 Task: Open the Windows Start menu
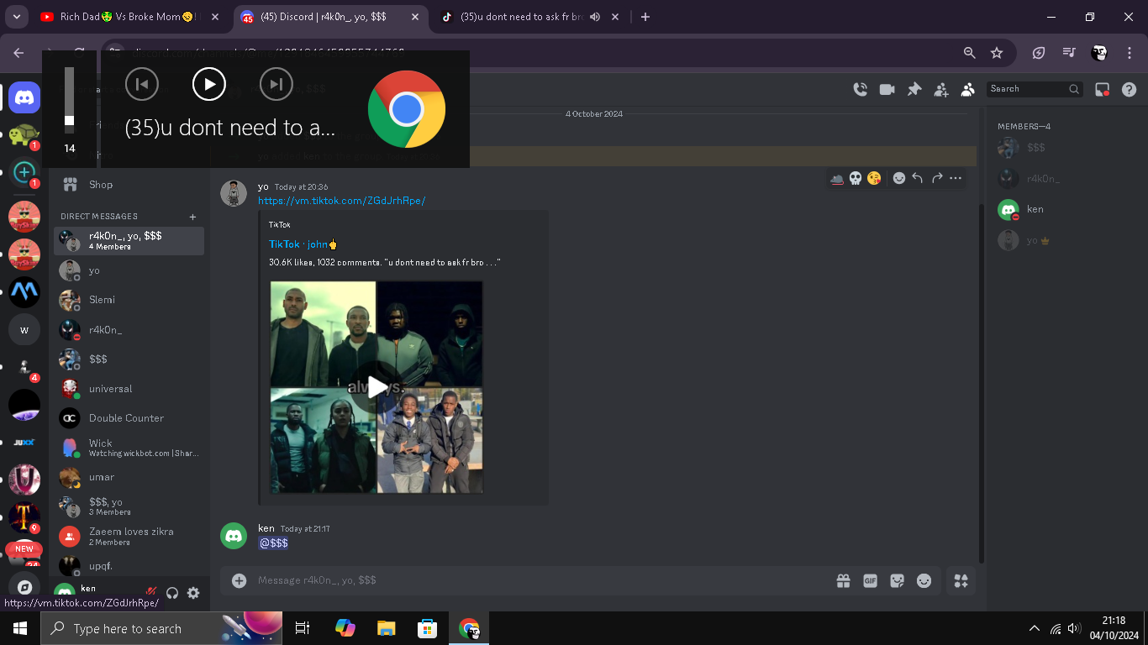click(x=20, y=628)
